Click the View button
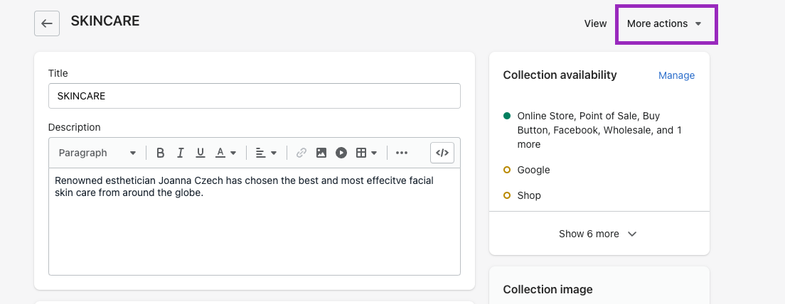 tap(595, 23)
